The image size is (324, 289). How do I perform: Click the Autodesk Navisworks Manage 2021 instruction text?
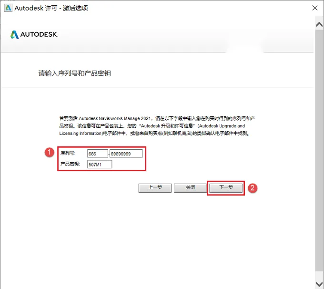157,126
